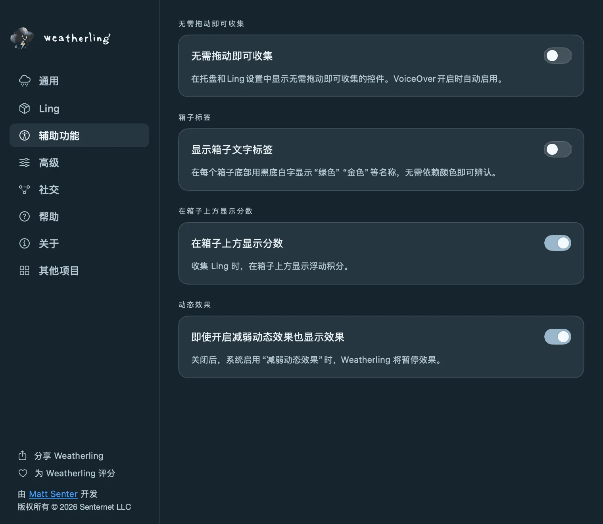The image size is (603, 524).
Task: Switch to the Ling settings section
Action: tap(79, 108)
